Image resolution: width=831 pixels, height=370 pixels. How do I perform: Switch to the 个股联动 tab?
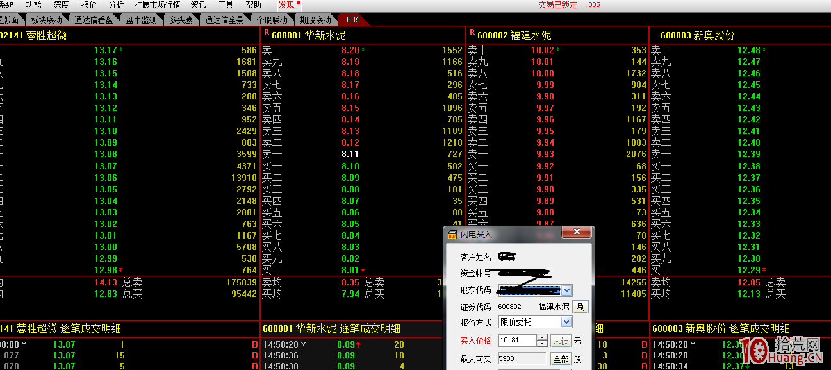(272, 20)
